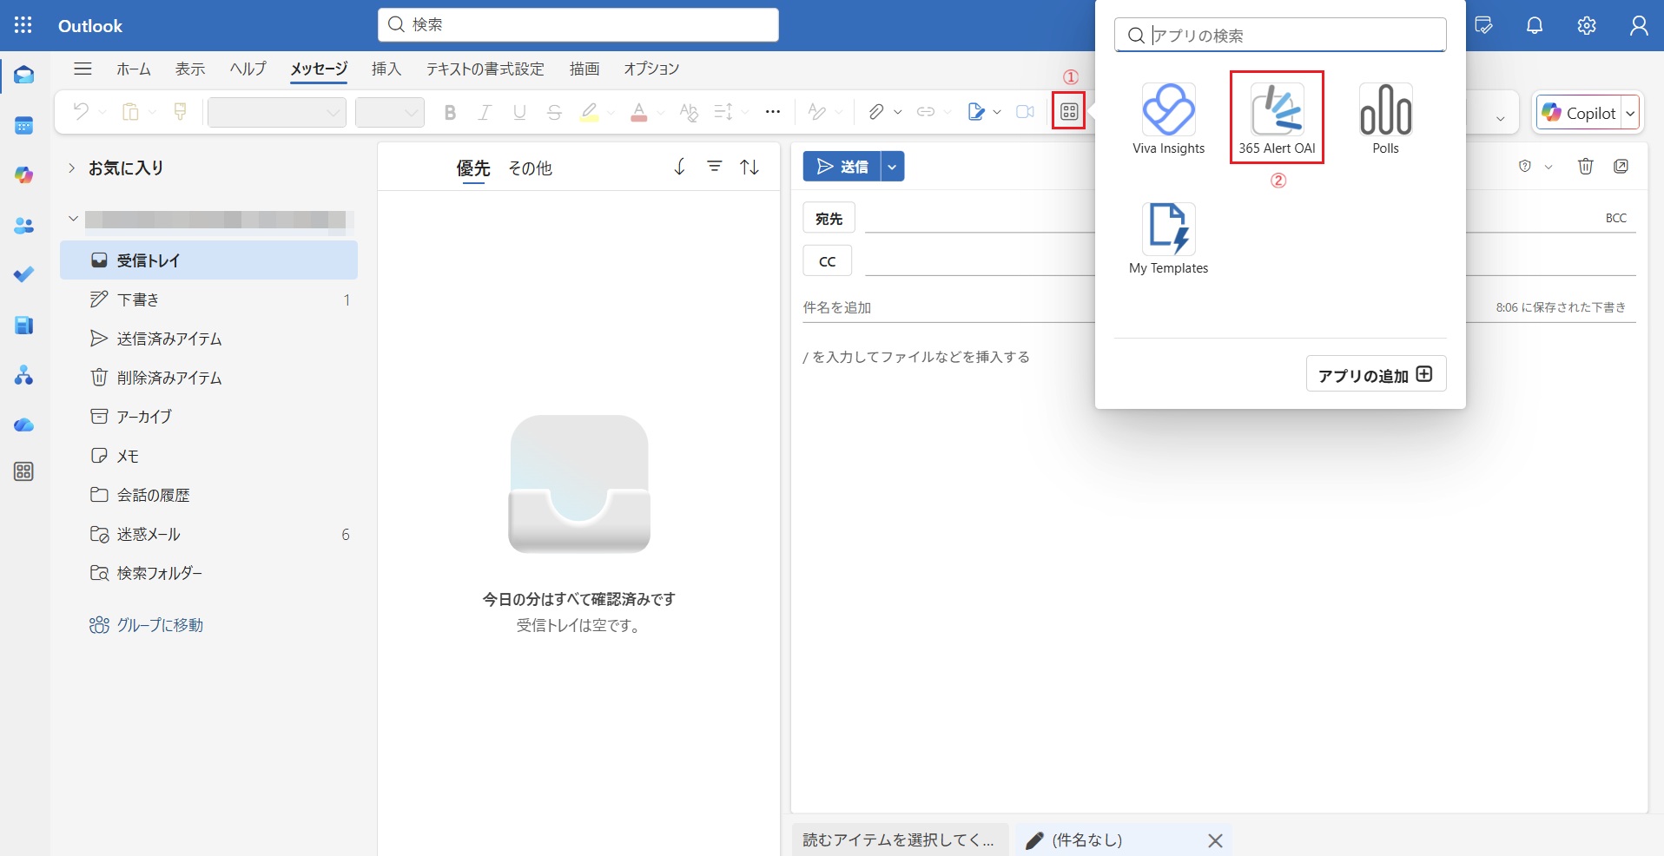The height and width of the screenshot is (856, 1664).
Task: Open the text highlight color picker
Action: 611,112
